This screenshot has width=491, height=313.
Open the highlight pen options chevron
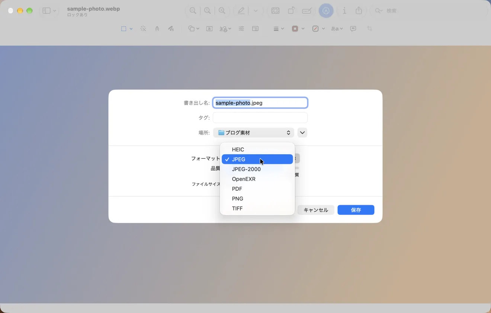(x=256, y=11)
